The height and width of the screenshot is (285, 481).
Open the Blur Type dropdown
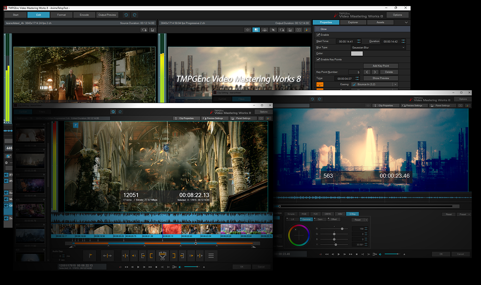click(378, 47)
